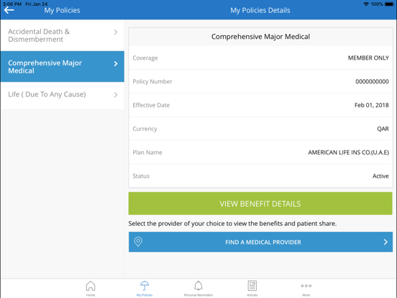Screen dimensions: 397x298
Task: Click the Fri Jan 24 date
Action: point(37,4)
